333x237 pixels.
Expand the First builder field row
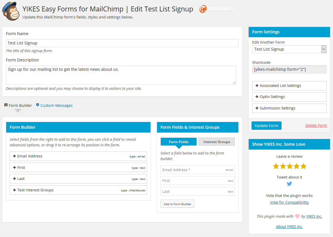78,167
